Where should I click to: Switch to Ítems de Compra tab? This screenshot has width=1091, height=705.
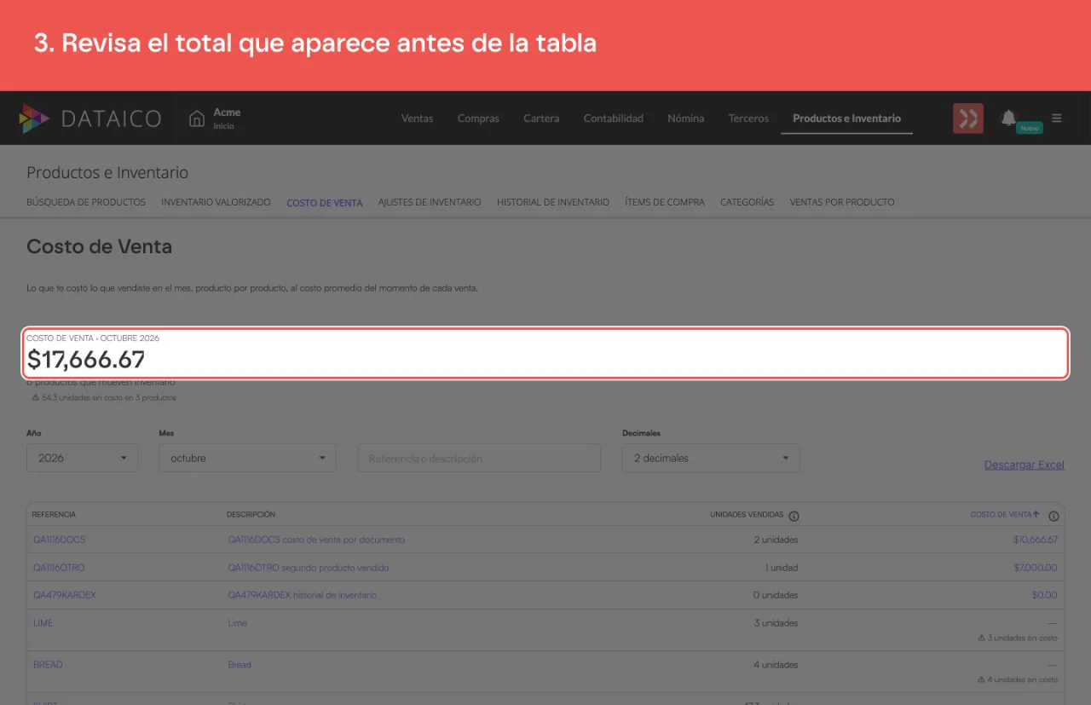coord(665,202)
